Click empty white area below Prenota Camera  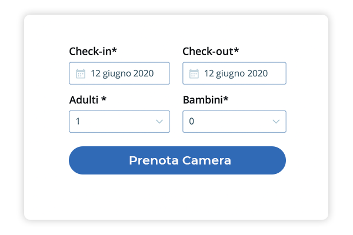tap(176, 197)
